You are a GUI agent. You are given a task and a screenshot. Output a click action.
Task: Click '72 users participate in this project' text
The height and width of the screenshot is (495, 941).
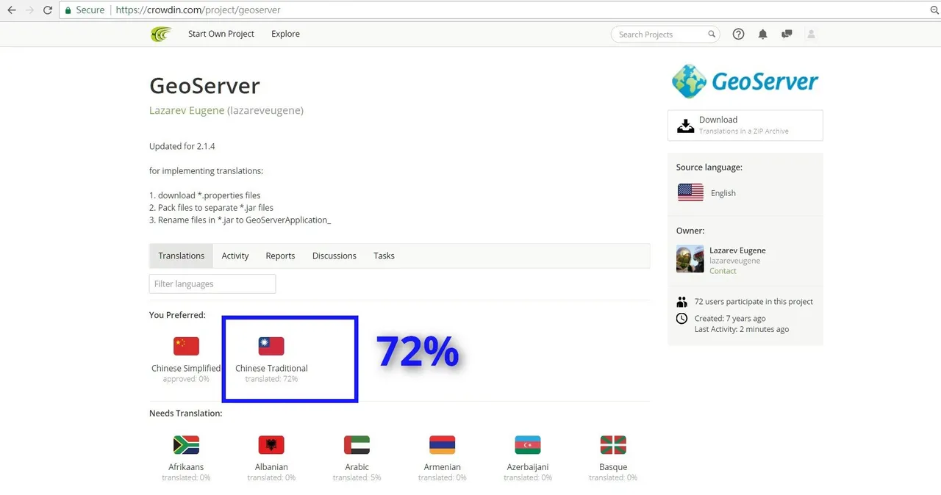pyautogui.click(x=754, y=302)
